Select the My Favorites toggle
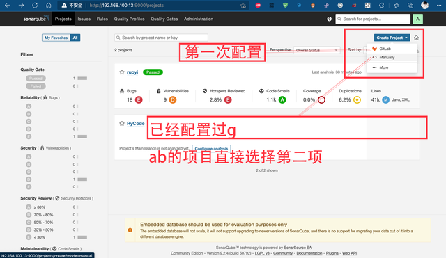This screenshot has width=446, height=258. click(x=56, y=38)
